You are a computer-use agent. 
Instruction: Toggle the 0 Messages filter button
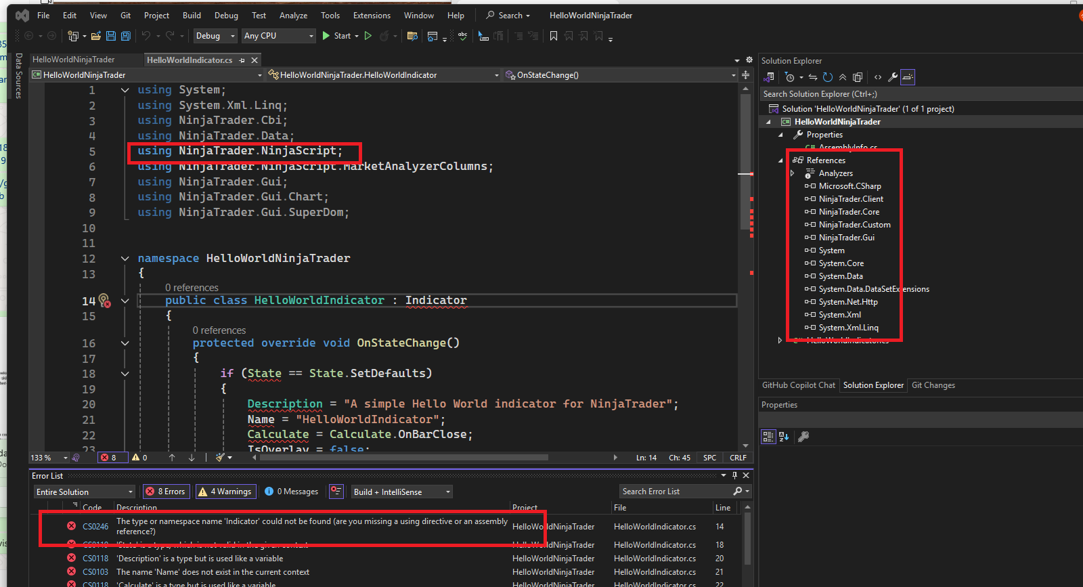pos(292,492)
